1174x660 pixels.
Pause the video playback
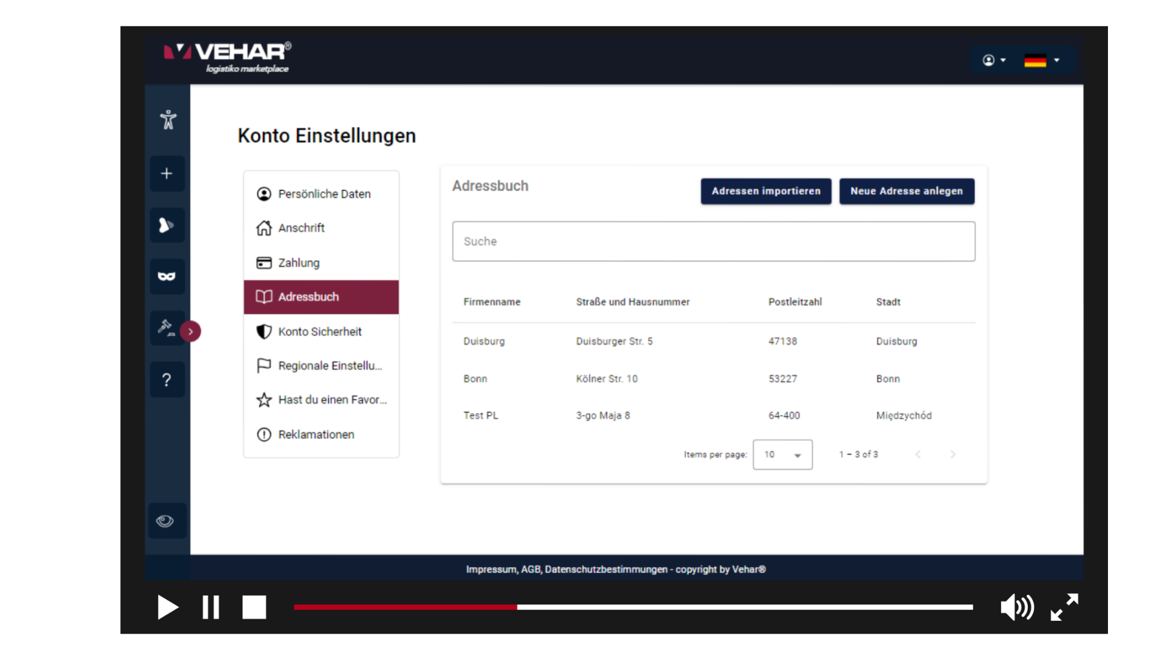coord(211,607)
